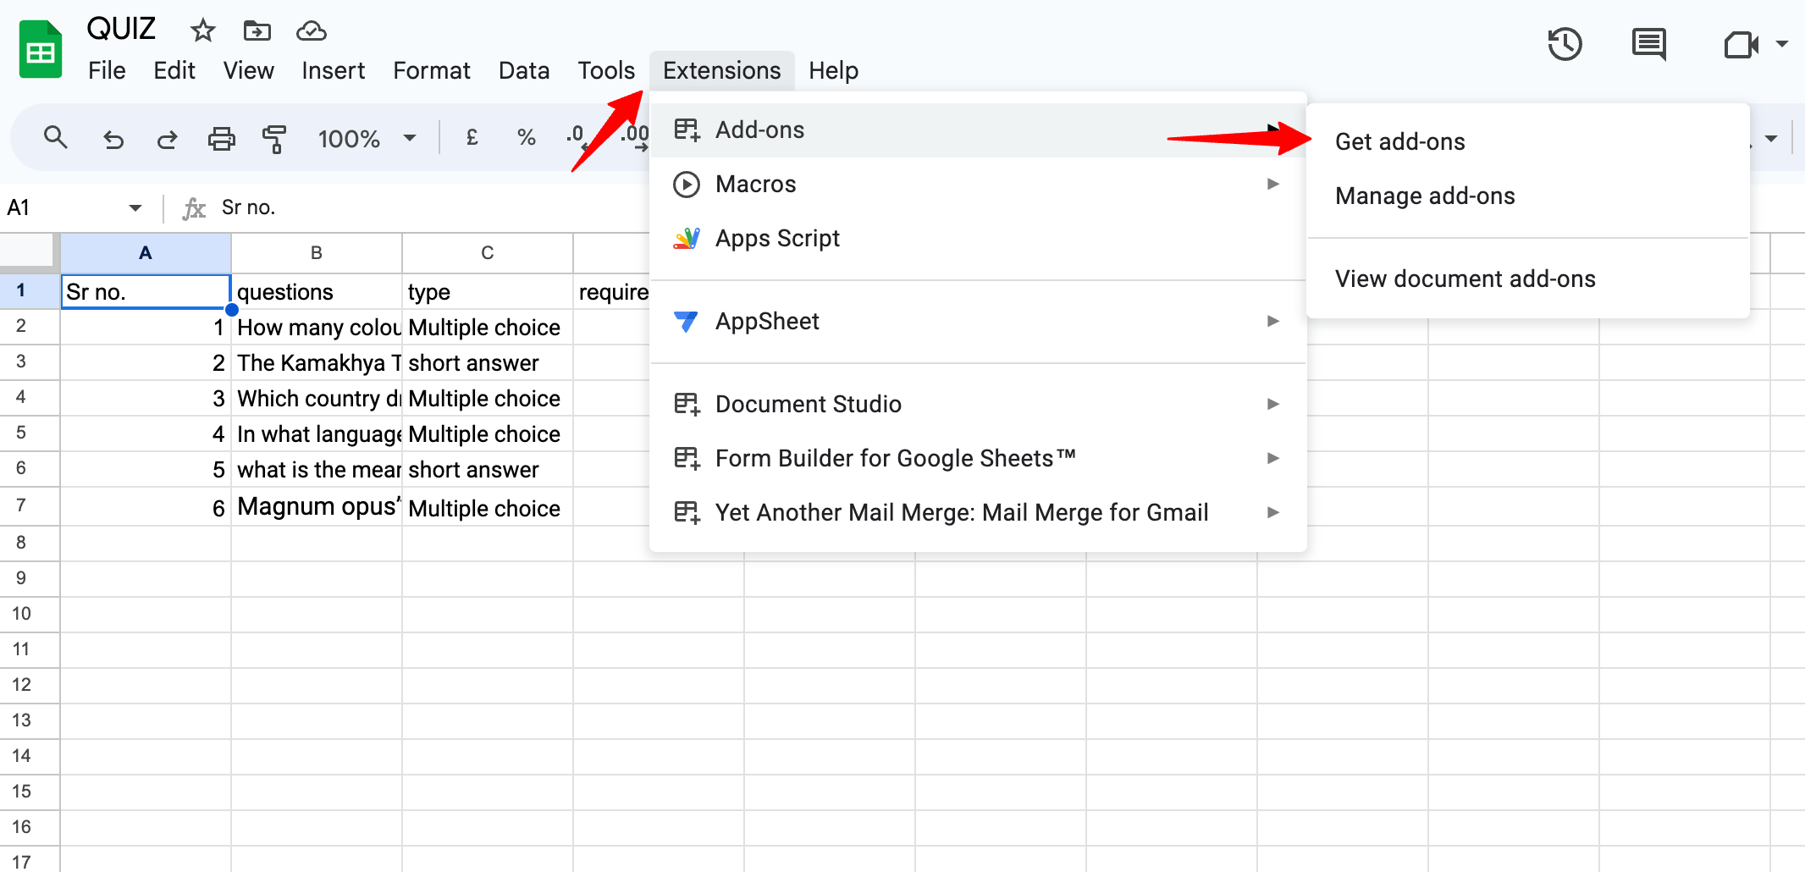Select Apps Script from Extensions menu
Screen dimensions: 1805x872
coord(777,239)
